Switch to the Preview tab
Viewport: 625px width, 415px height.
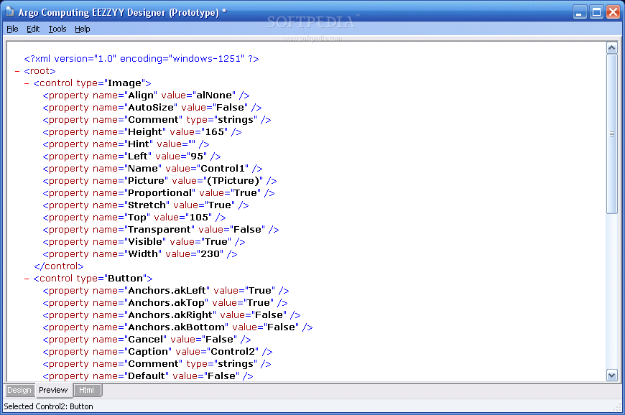pos(53,390)
